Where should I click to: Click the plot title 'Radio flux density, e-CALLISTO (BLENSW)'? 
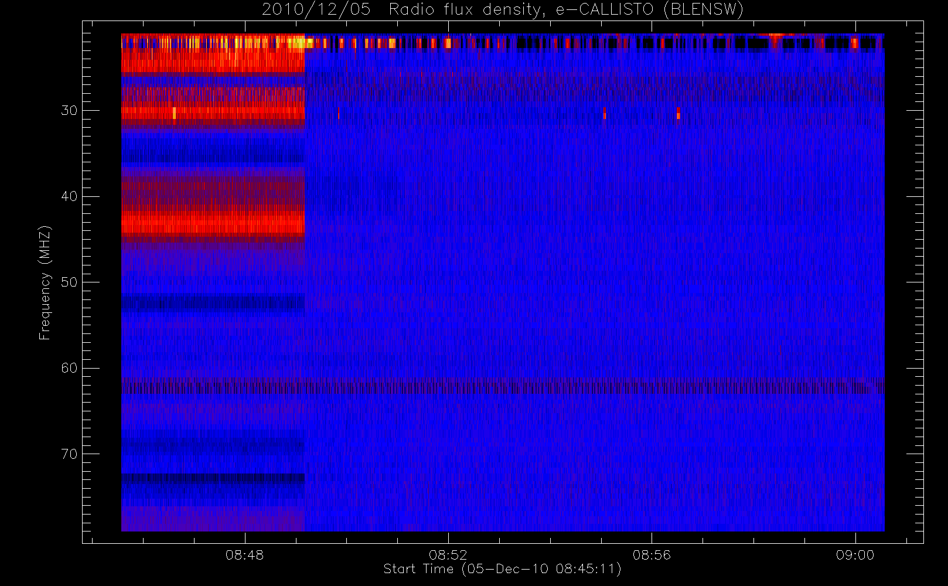click(x=566, y=10)
